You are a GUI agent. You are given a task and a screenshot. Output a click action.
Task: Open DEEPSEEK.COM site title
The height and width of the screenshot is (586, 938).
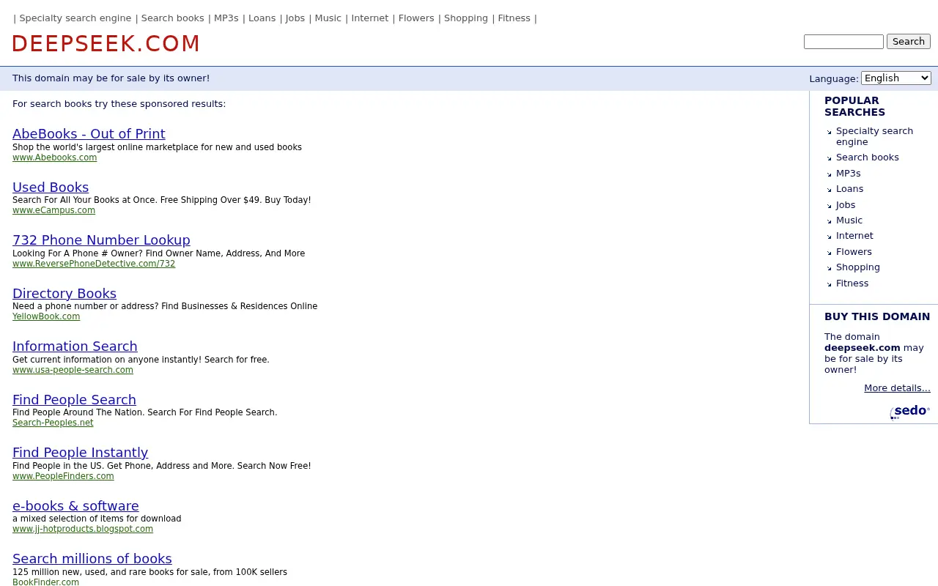tap(106, 44)
